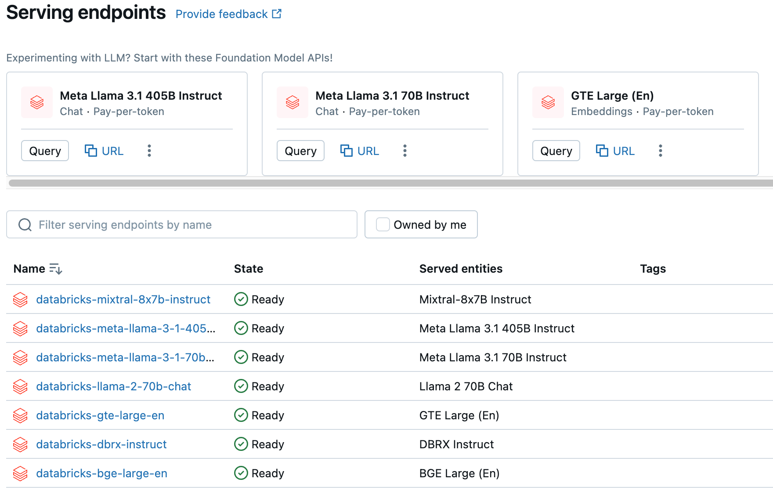This screenshot has width=773, height=490.
Task: Click the GTE Large (En) card title
Action: (612, 96)
